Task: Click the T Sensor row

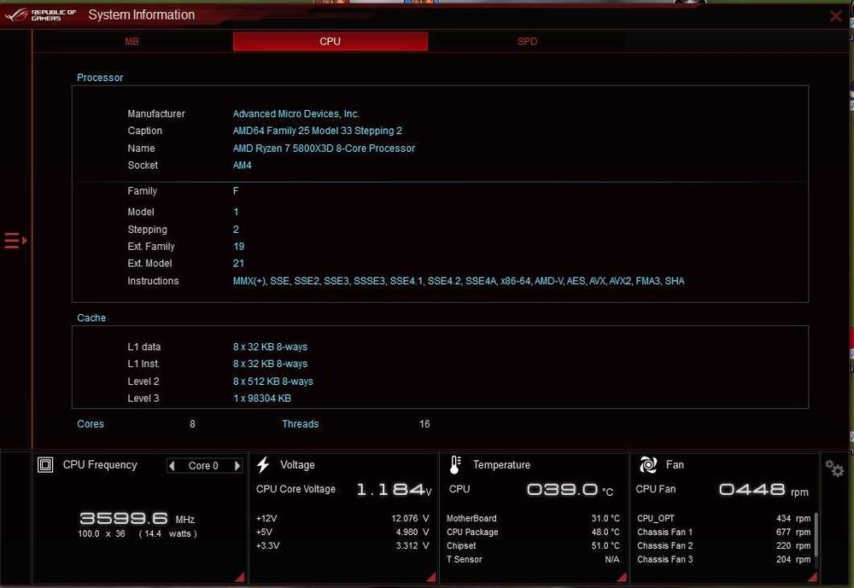Action: (533, 559)
